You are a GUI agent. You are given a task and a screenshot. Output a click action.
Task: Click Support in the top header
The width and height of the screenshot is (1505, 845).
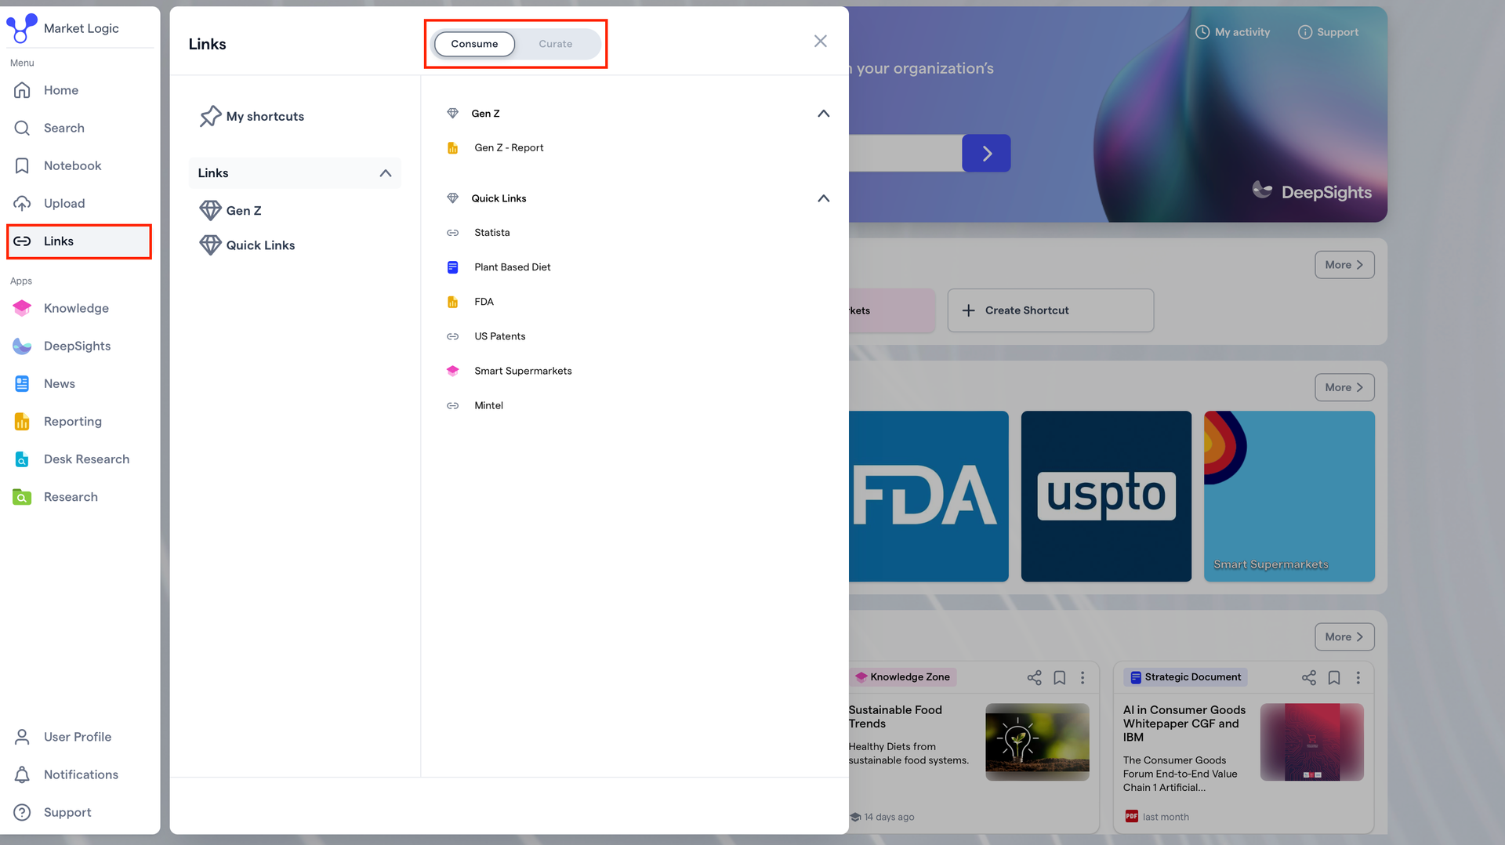(1328, 32)
